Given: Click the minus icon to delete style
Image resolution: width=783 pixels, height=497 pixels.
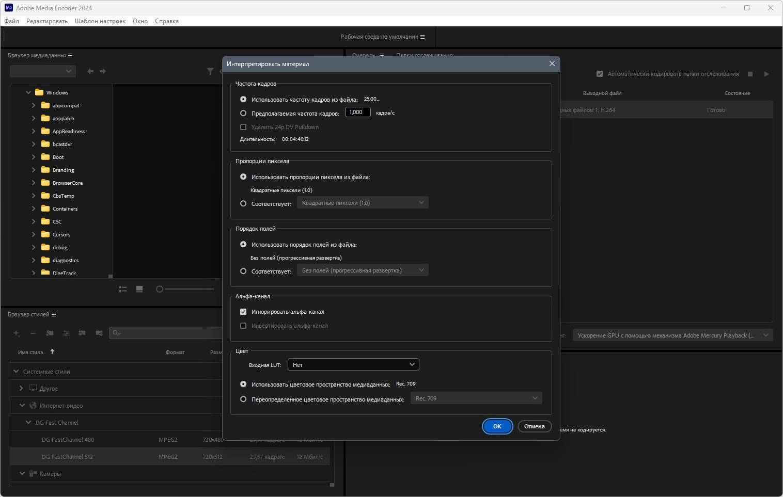Looking at the screenshot, I should (33, 333).
